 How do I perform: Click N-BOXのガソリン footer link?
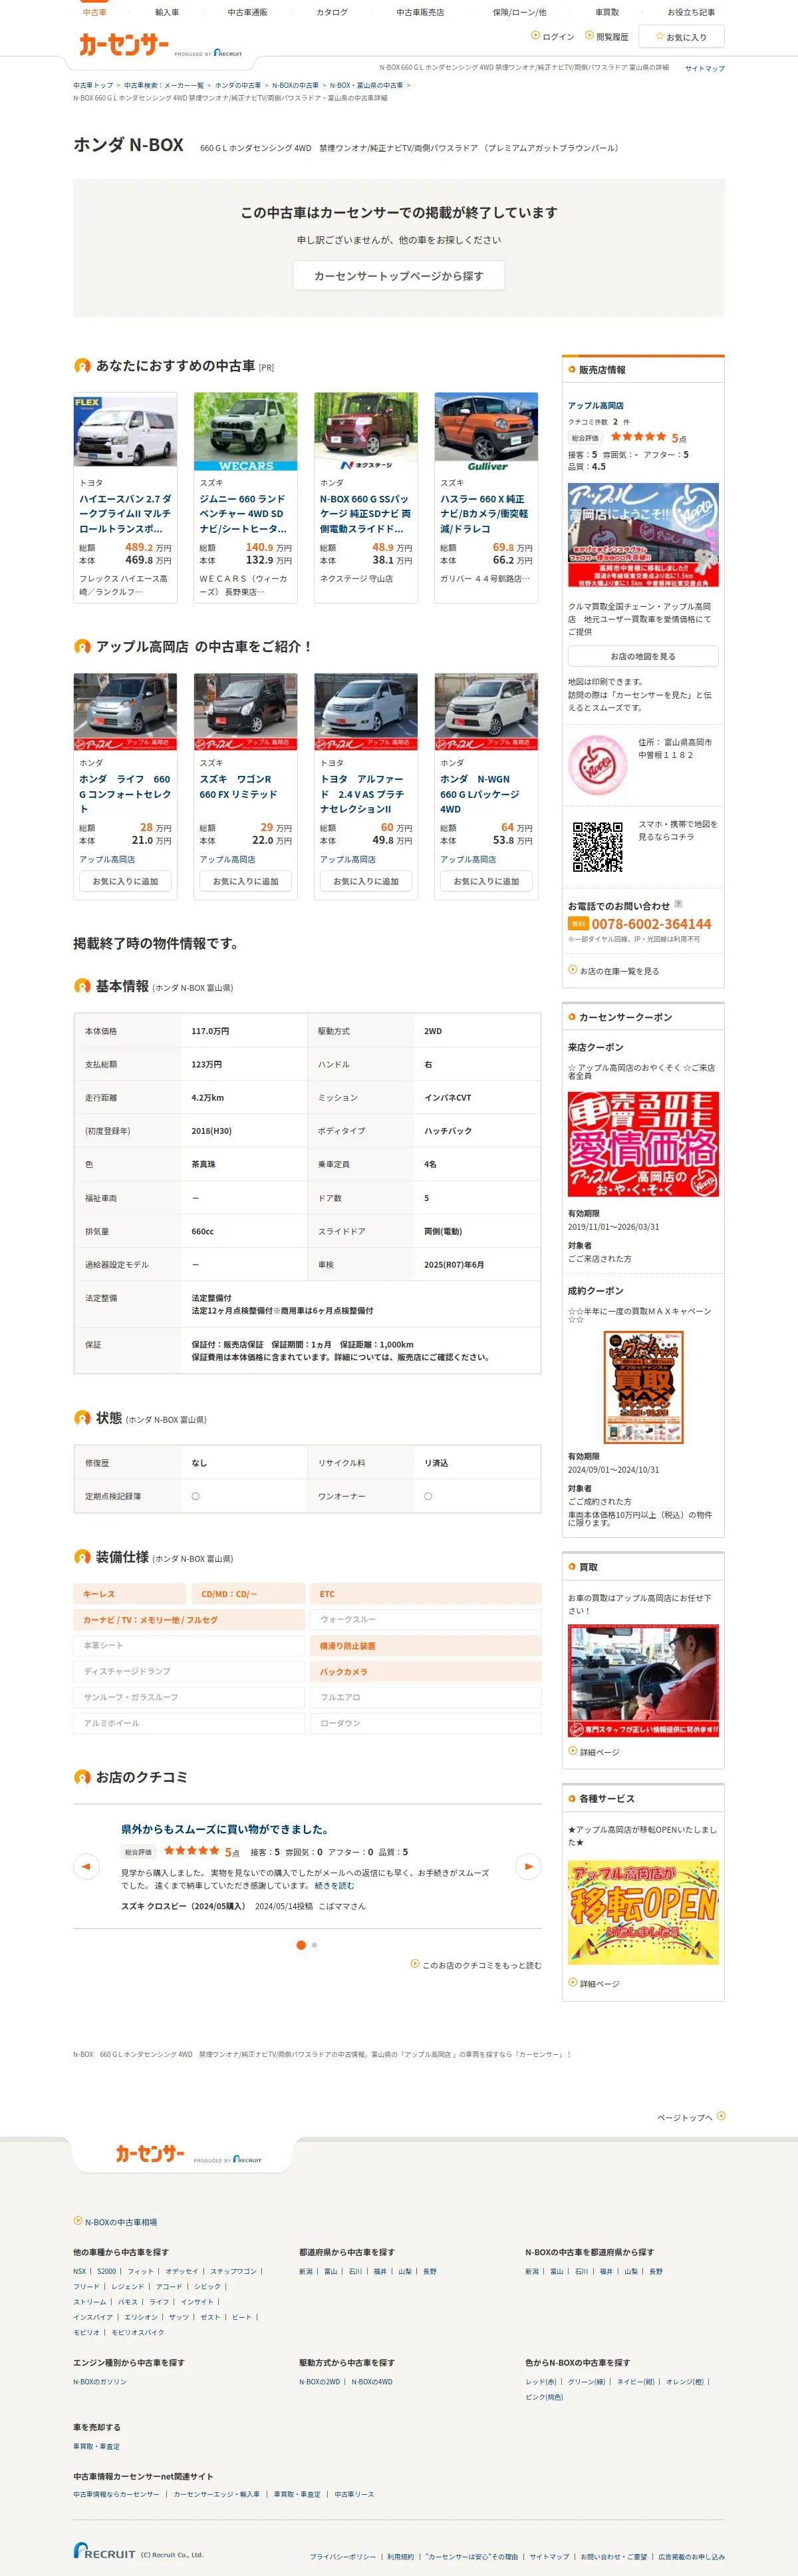coord(100,2381)
